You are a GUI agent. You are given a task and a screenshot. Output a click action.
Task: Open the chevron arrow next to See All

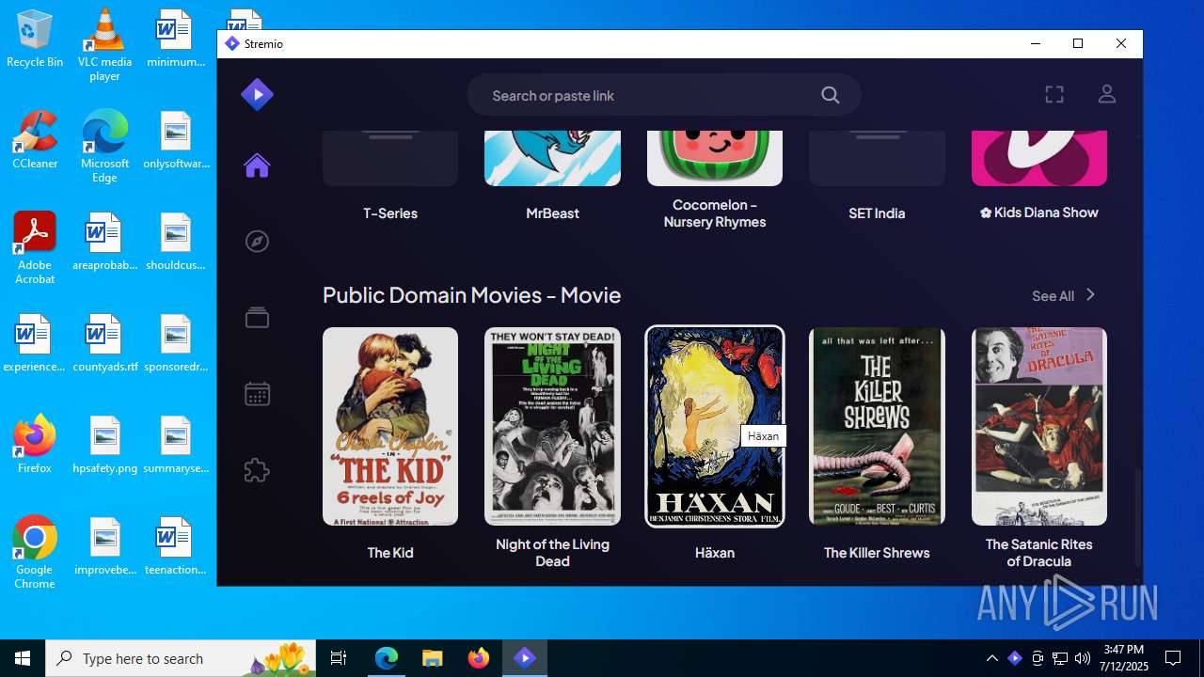click(x=1090, y=295)
